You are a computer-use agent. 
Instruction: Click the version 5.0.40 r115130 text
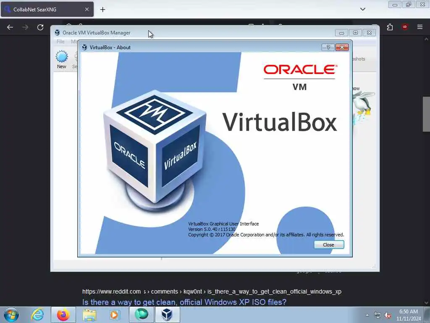click(x=212, y=229)
